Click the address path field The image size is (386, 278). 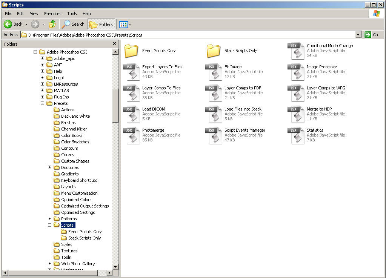tap(188, 35)
